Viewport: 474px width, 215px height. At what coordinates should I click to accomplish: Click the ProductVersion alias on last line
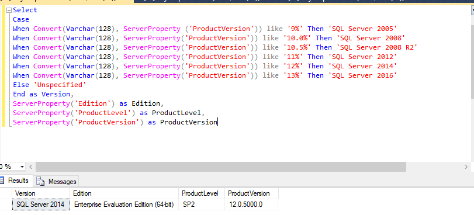189,123
